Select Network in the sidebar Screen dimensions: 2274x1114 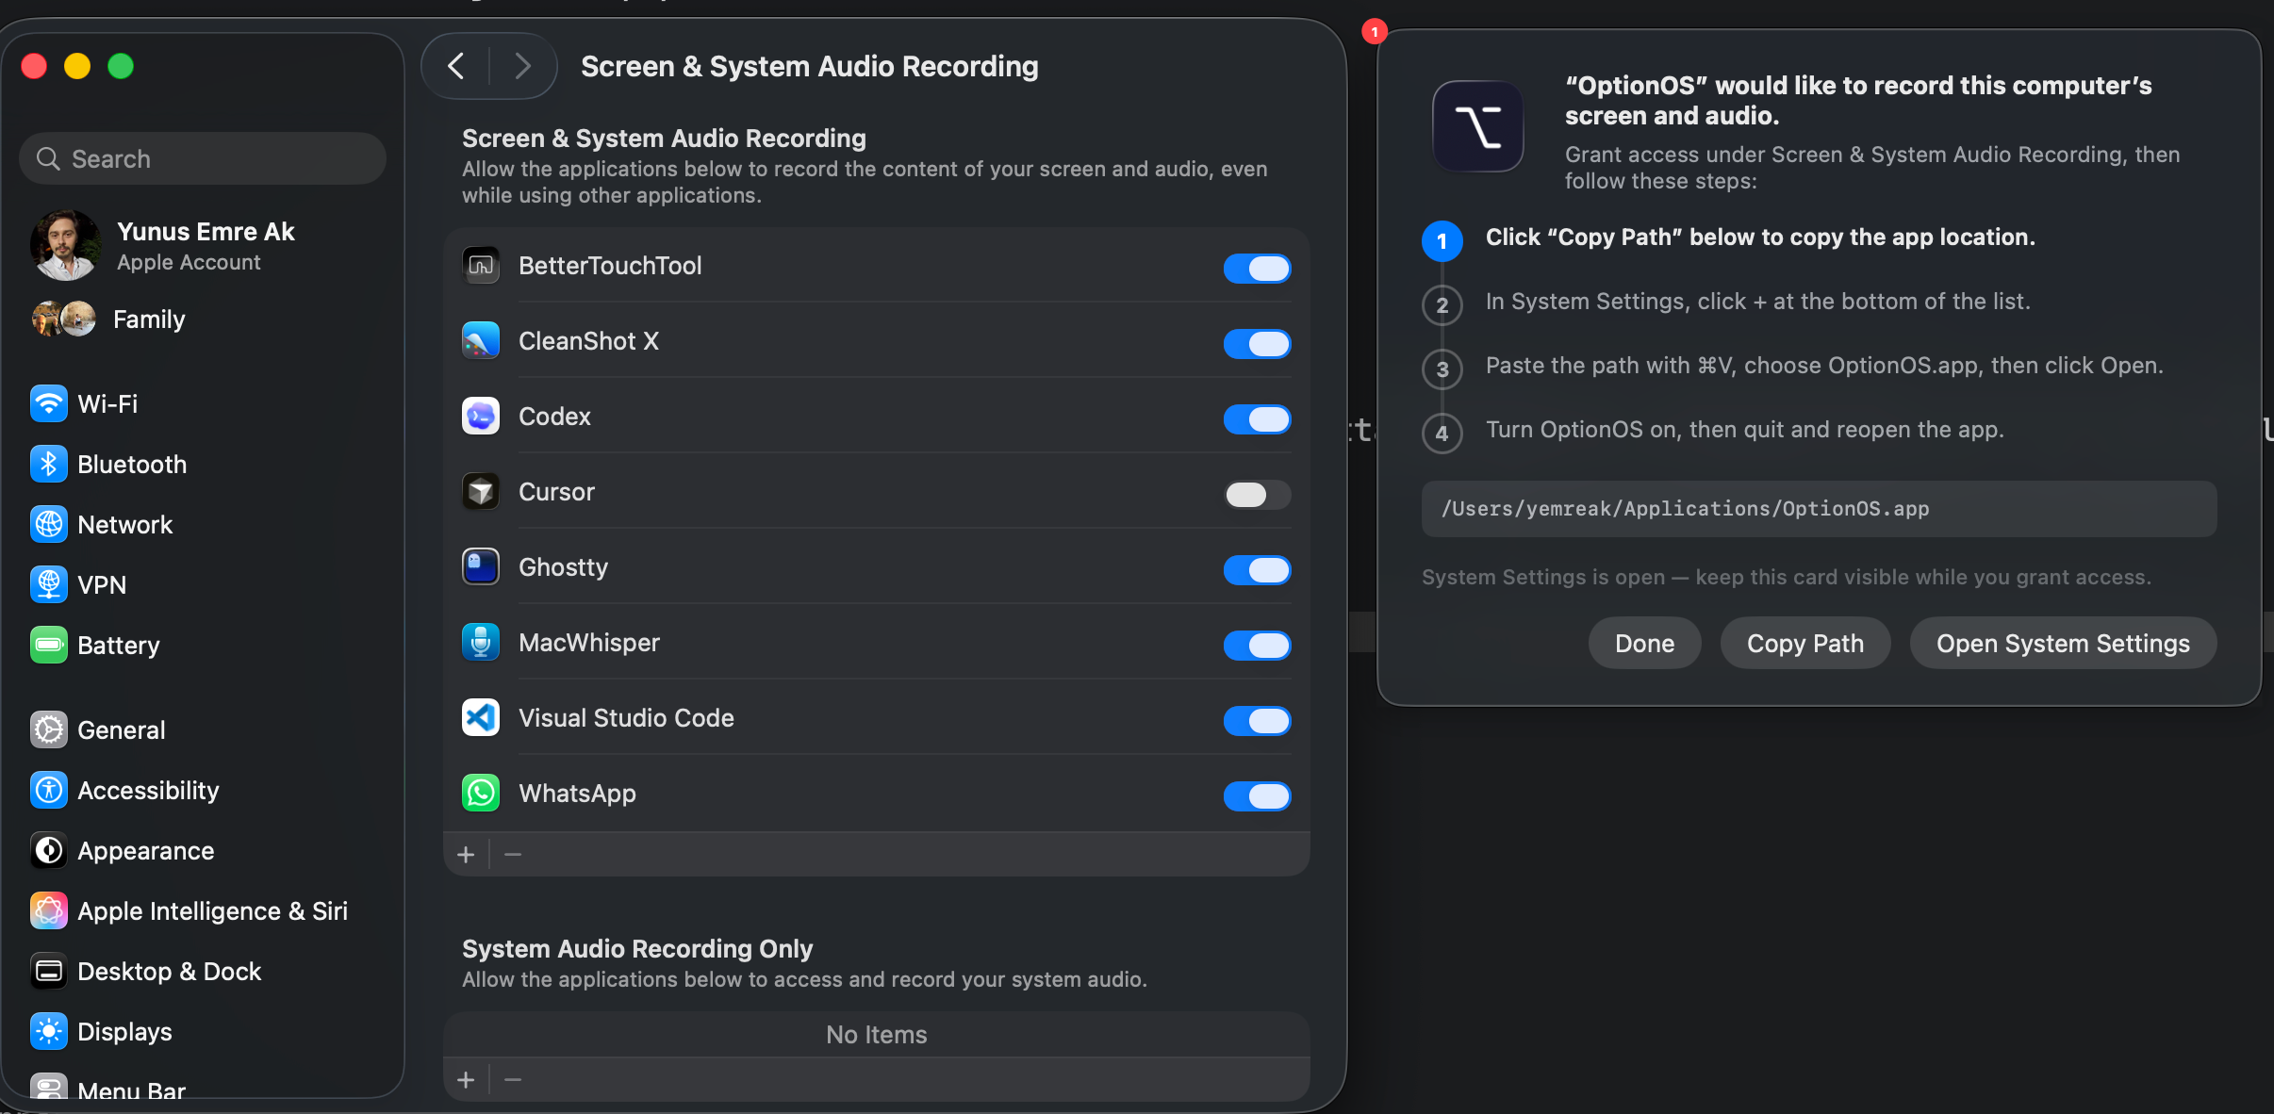point(203,525)
